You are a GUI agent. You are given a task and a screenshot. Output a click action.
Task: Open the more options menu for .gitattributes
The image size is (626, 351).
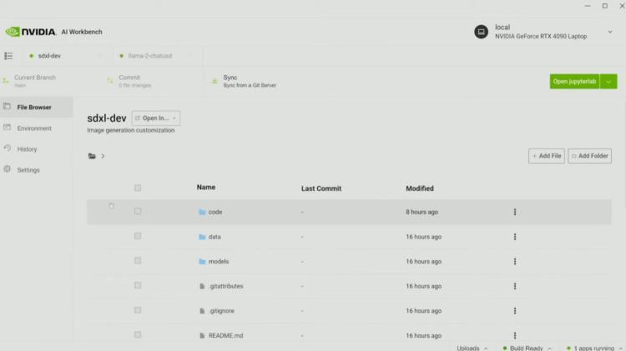tap(515, 286)
